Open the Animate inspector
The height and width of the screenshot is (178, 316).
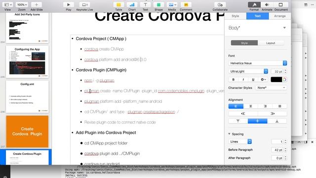coord(267,4)
